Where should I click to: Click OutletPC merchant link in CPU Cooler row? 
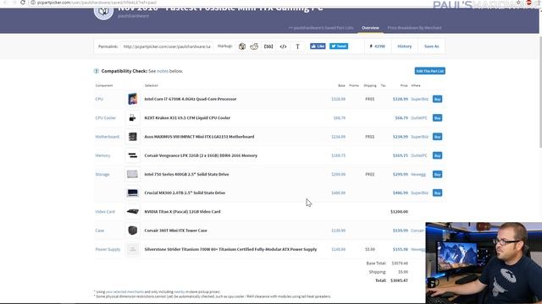tap(419, 118)
